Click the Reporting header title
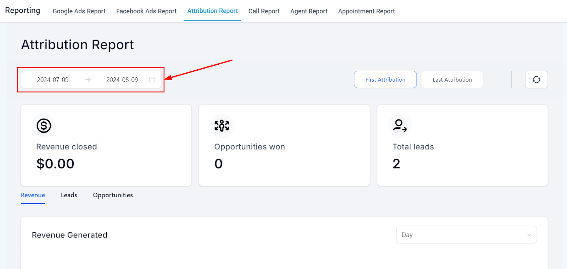 [23, 10]
